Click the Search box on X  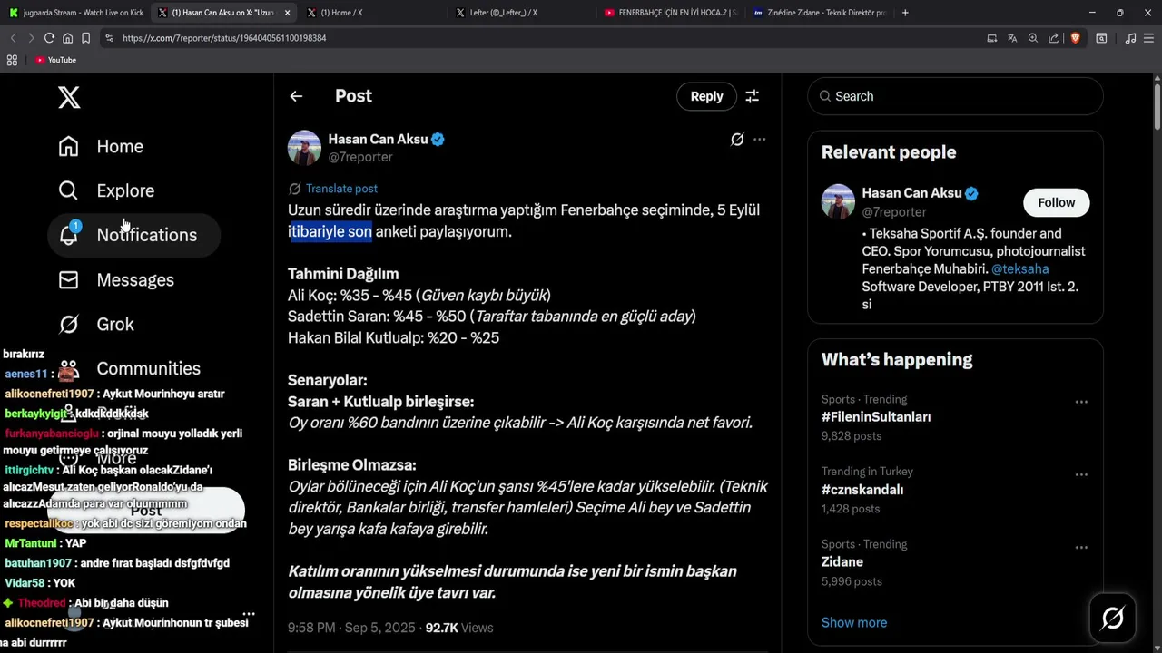point(955,96)
